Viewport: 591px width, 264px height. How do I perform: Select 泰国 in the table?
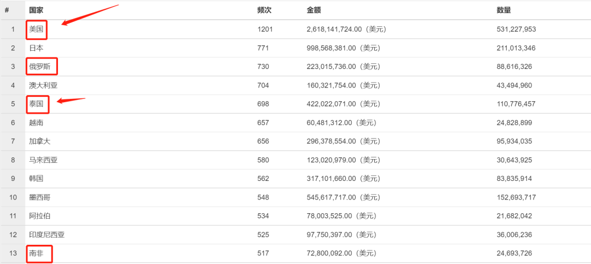(36, 104)
